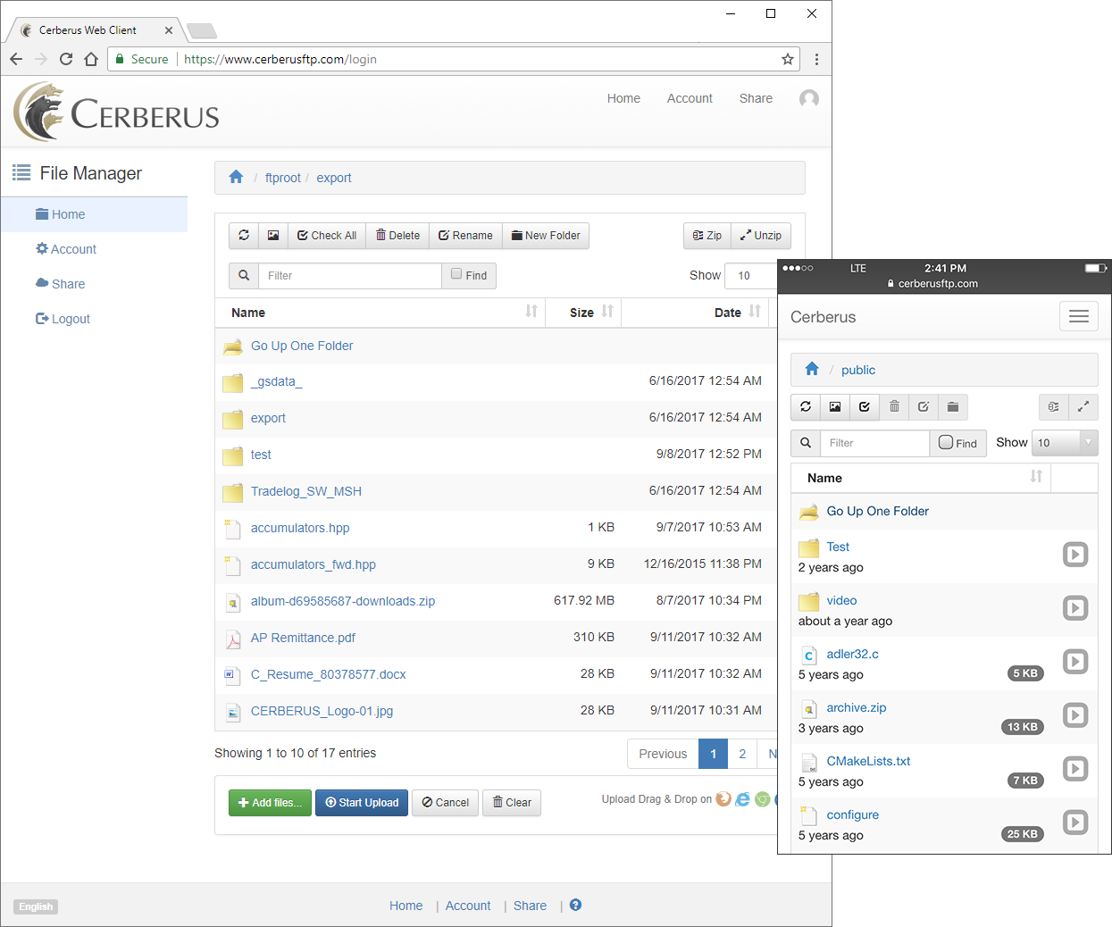Click mobile zip icon

(1054, 407)
